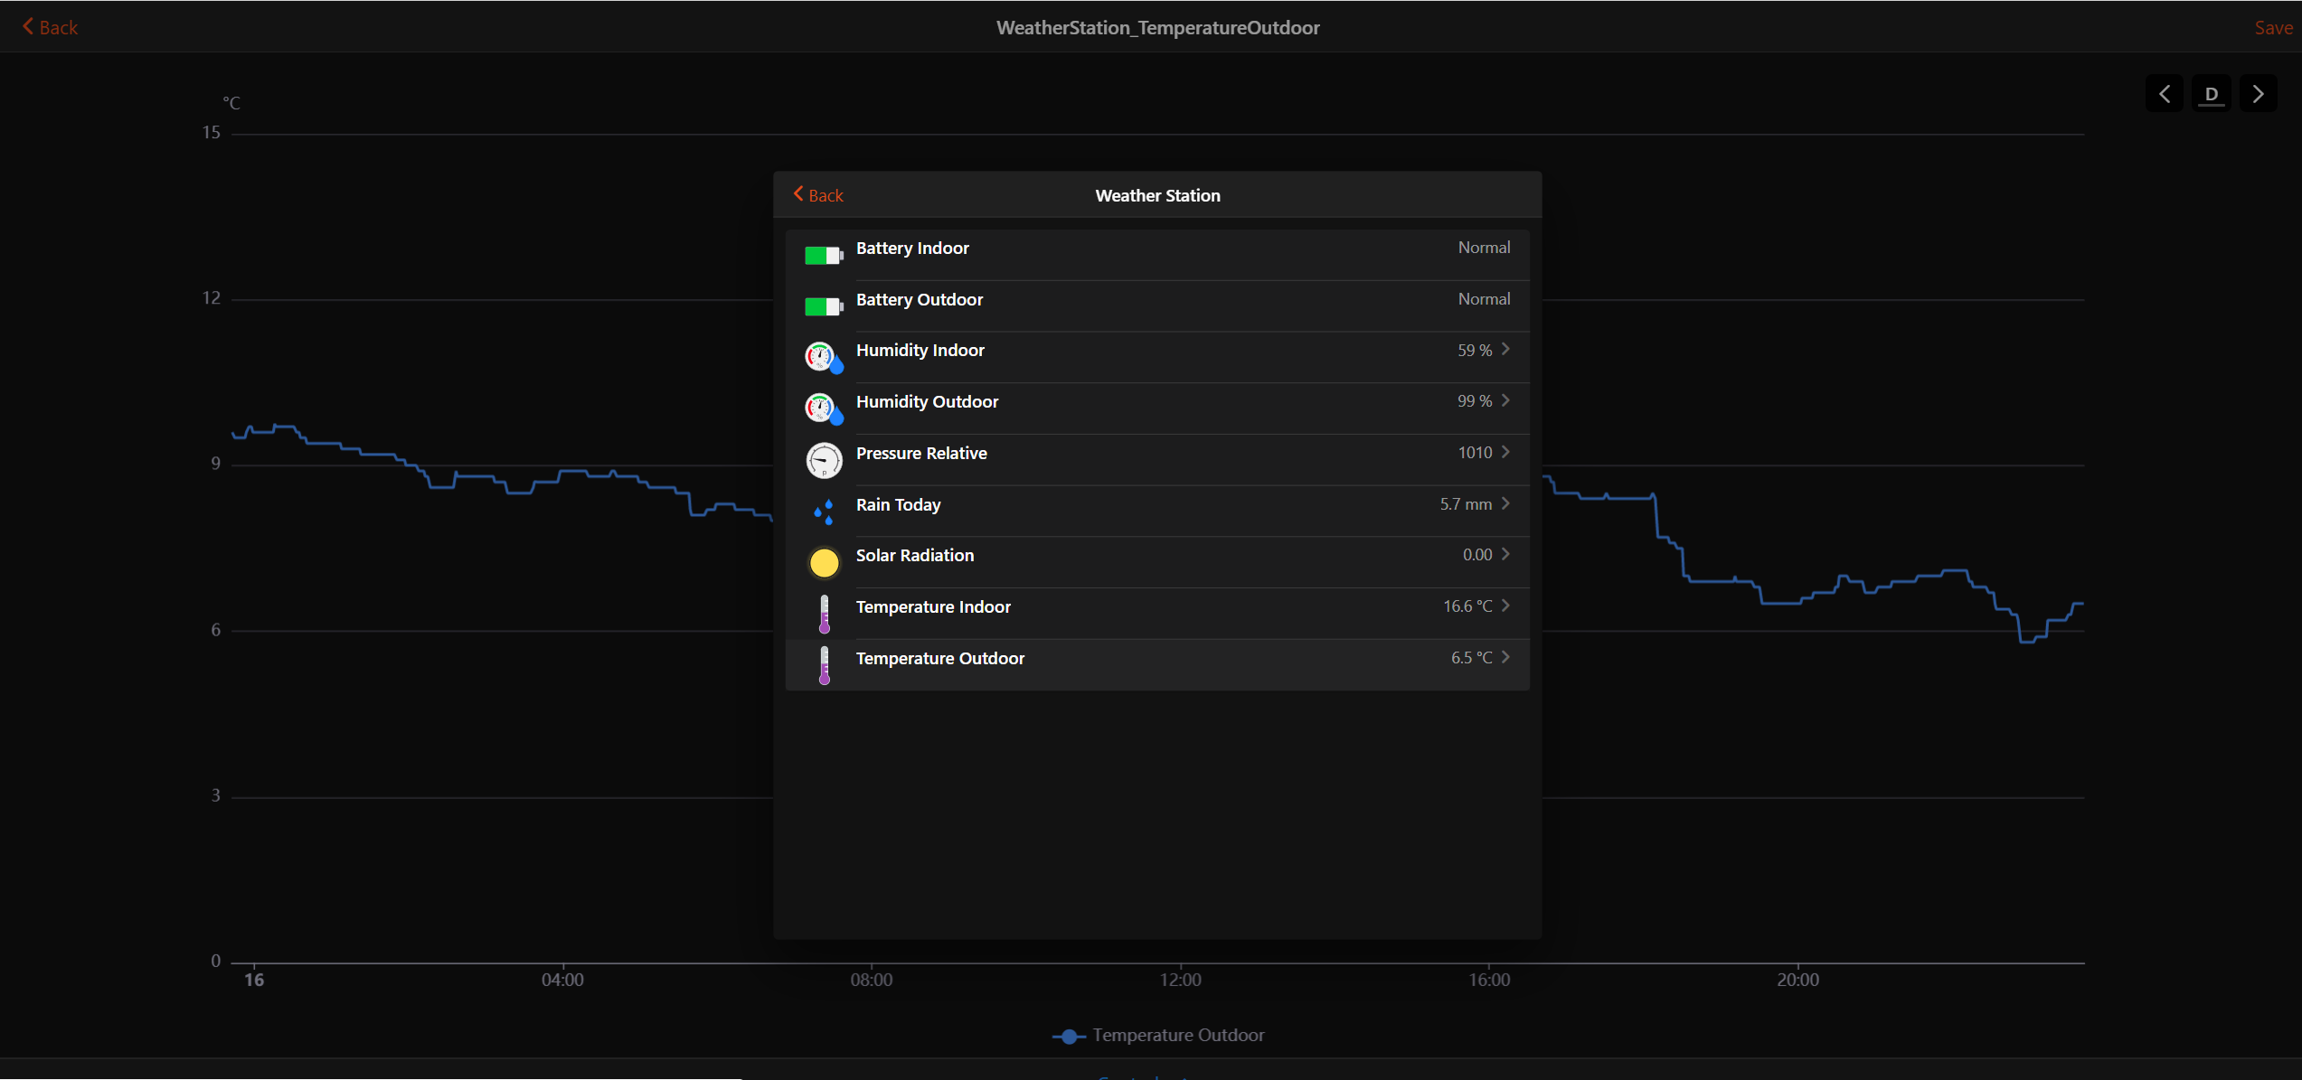The width and height of the screenshot is (2302, 1080).
Task: Select the Temperature Outdoor row
Action: point(1157,658)
